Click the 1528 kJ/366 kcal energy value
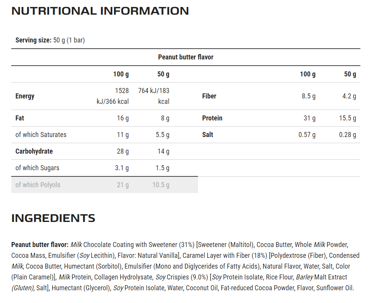 (x=113, y=96)
